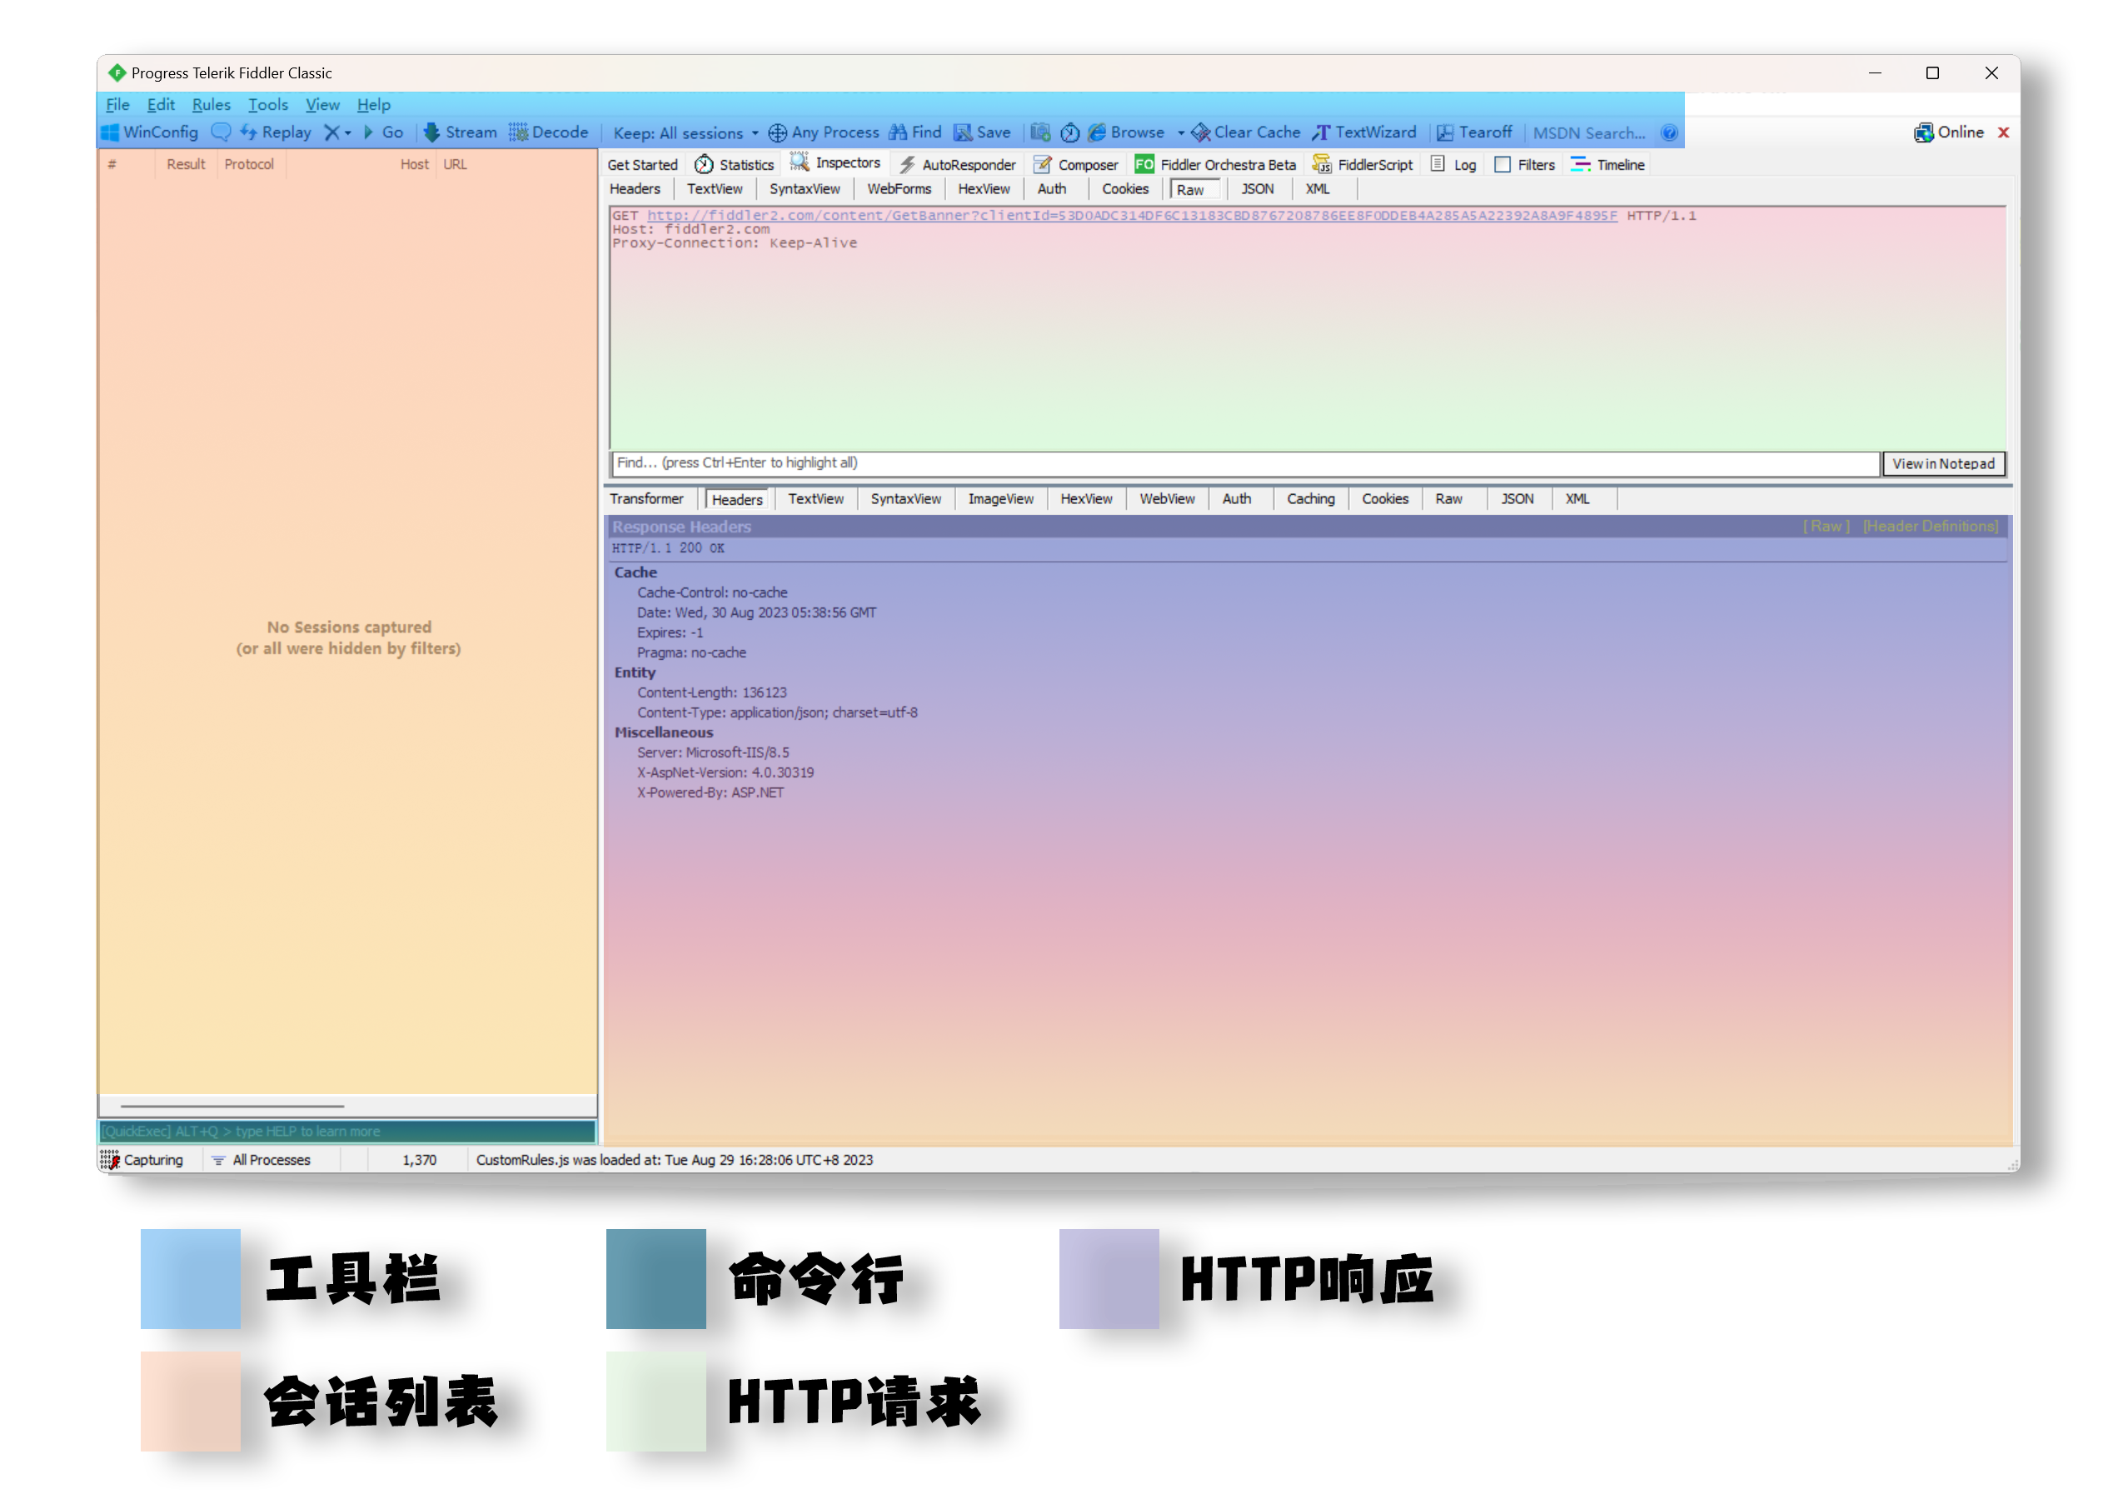Click the comment speech bubble icon
The image size is (2118, 1494).
click(x=221, y=132)
